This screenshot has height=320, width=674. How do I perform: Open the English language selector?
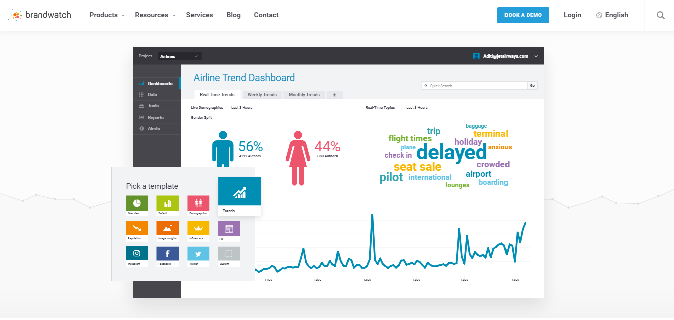(x=612, y=15)
